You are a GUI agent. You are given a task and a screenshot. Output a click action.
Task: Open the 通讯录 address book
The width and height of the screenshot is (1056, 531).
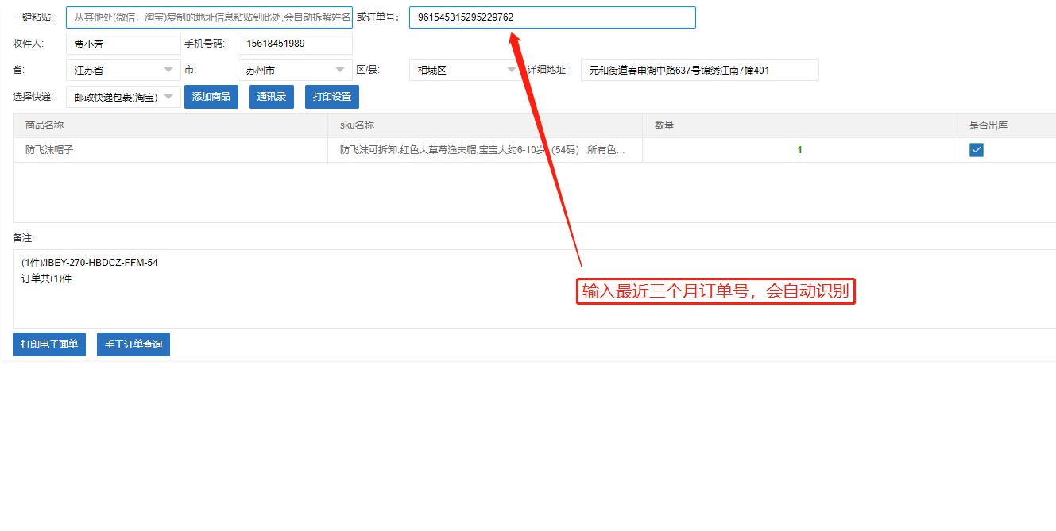272,97
